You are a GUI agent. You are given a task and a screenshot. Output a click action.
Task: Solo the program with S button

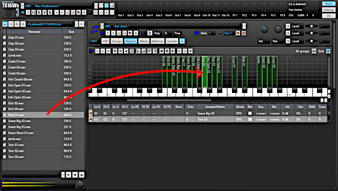244,33
